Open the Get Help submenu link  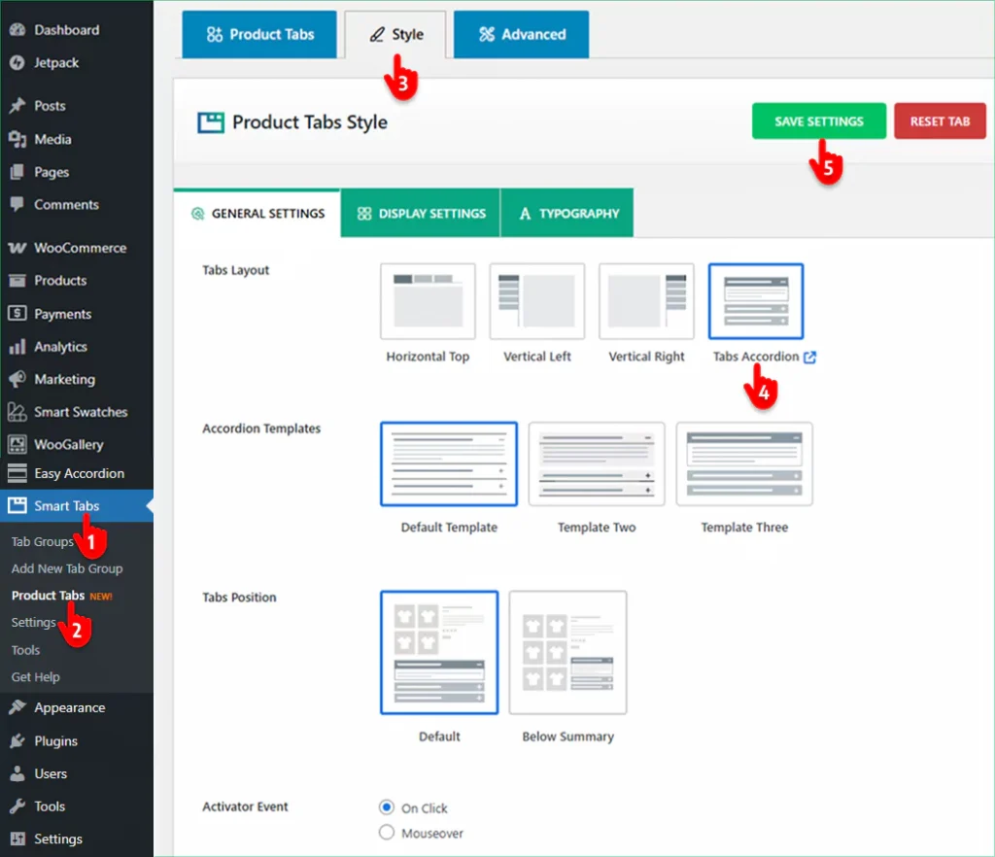point(36,677)
